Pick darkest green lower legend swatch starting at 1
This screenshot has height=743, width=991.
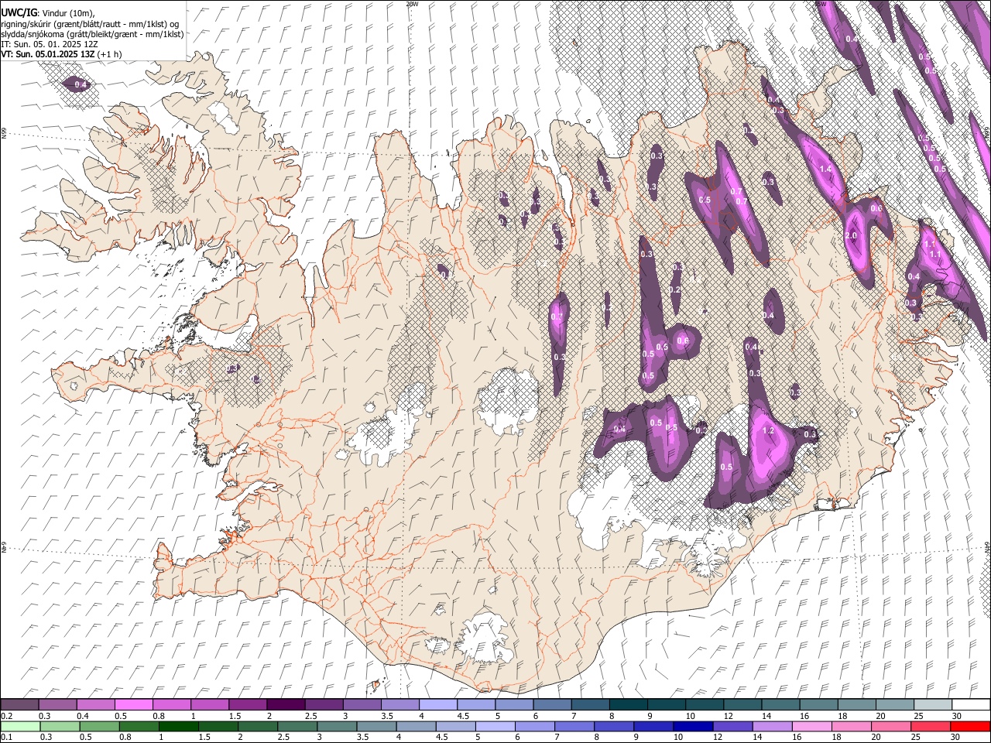pos(178,726)
